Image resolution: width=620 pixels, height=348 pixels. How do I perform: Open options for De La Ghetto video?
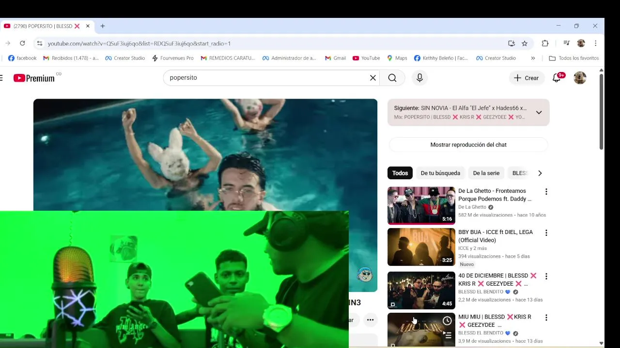(x=546, y=192)
